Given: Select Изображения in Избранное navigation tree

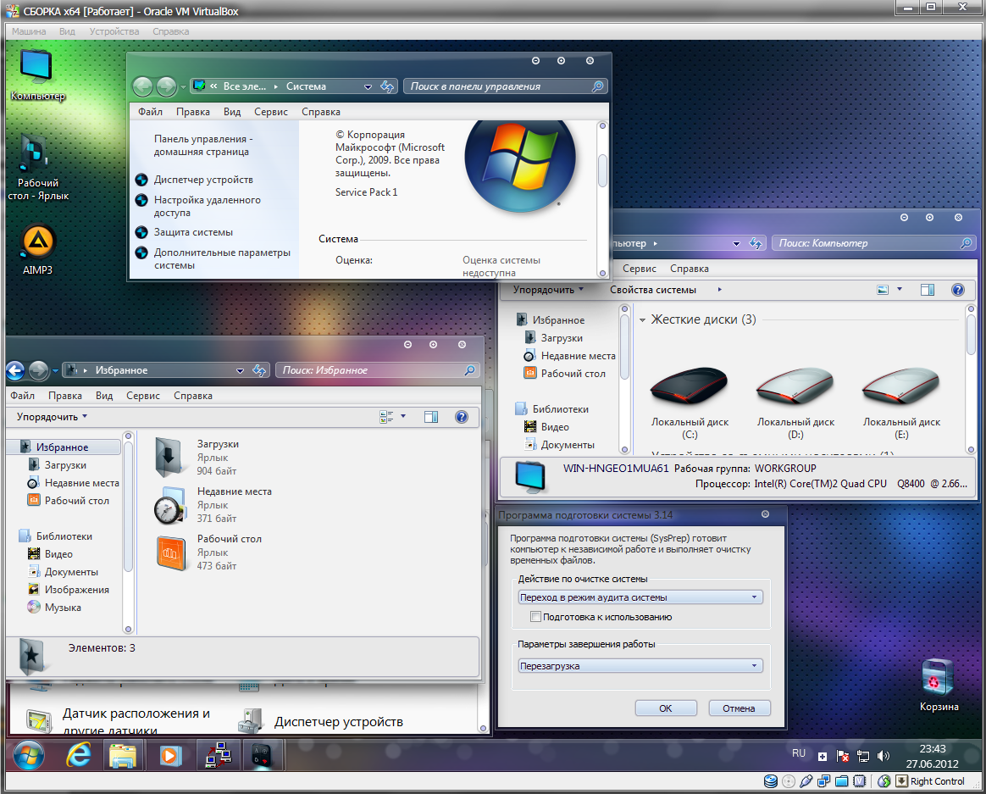Looking at the screenshot, I should [76, 590].
